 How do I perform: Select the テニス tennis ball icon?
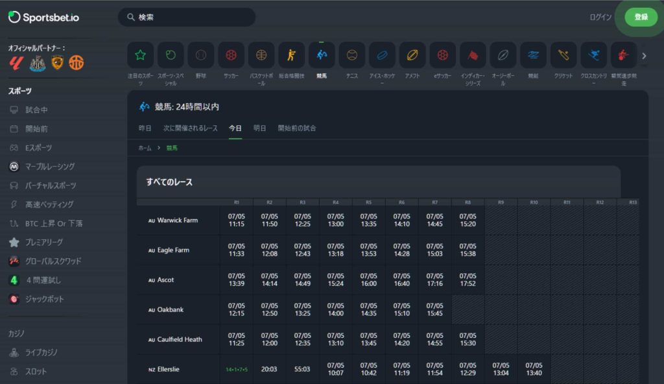(352, 55)
